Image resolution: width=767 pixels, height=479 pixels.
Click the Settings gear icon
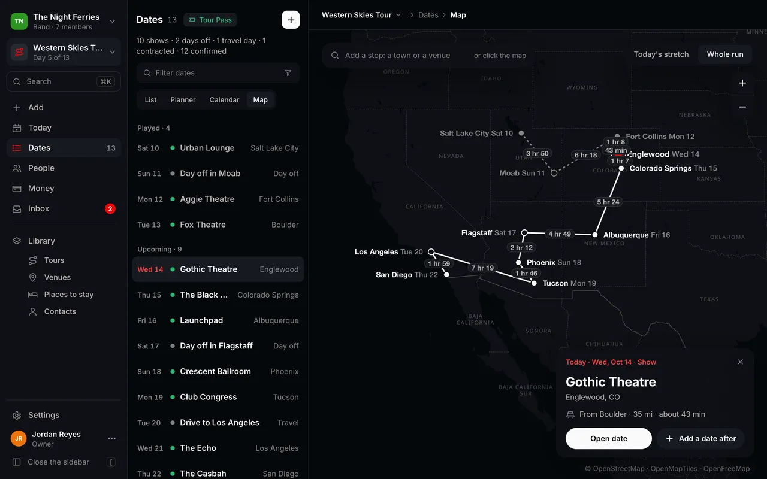click(x=17, y=416)
